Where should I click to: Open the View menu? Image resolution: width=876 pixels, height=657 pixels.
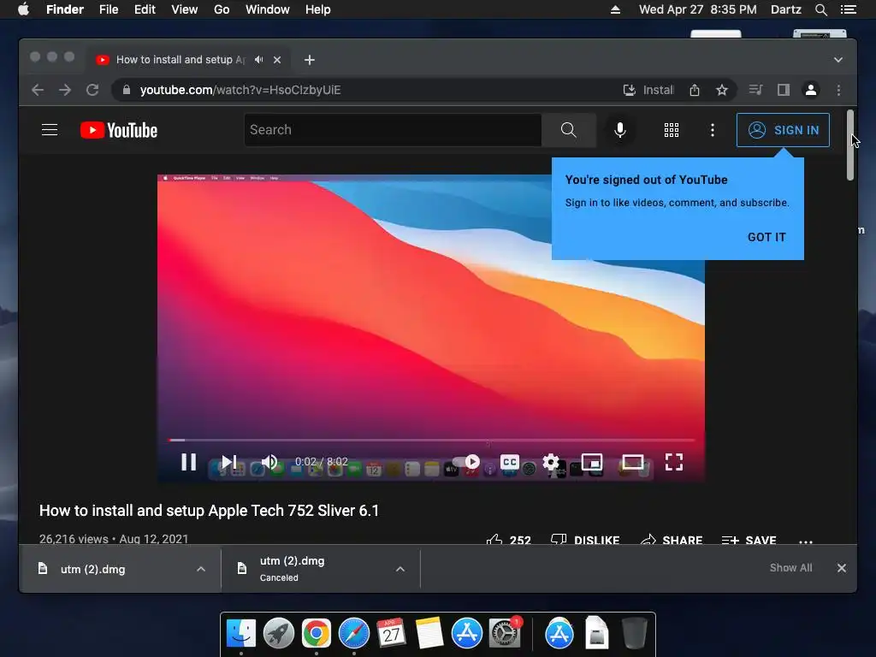(x=185, y=9)
